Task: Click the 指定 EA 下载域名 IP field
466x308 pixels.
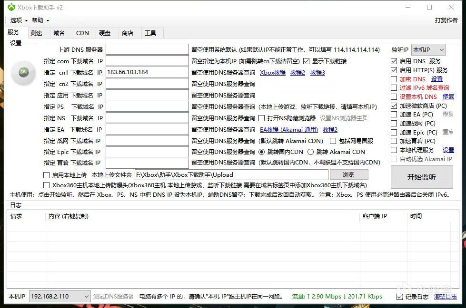Action: pos(147,129)
